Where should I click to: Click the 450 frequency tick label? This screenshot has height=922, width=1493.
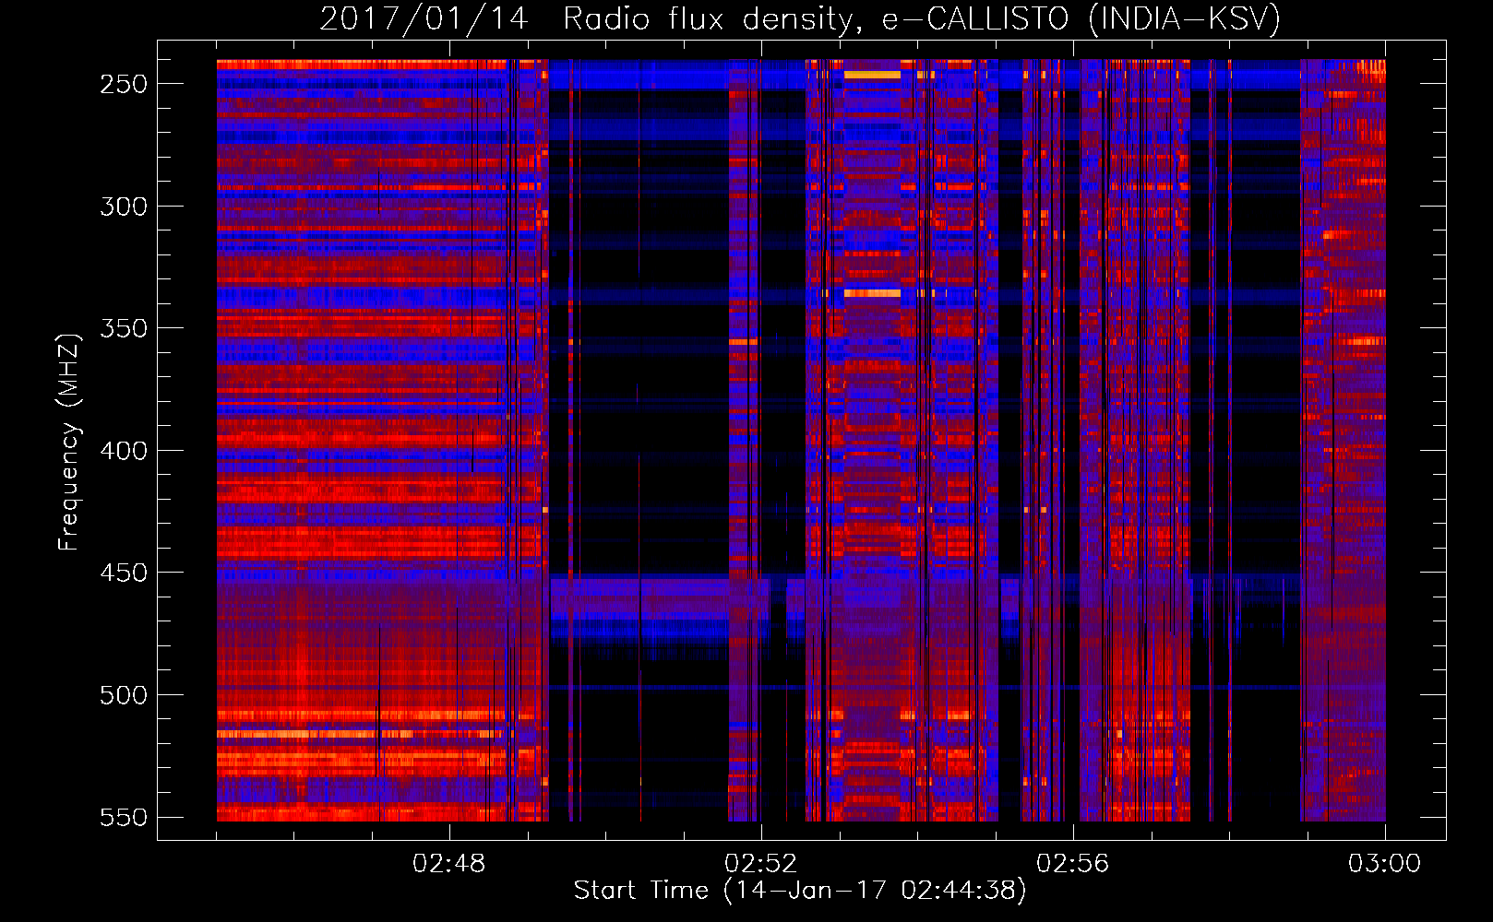pos(124,573)
